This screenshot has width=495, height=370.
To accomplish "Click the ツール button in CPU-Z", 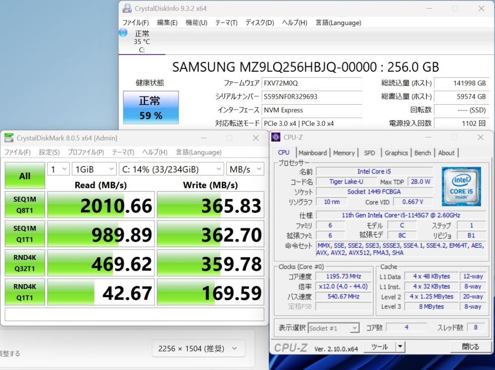I will click(379, 347).
